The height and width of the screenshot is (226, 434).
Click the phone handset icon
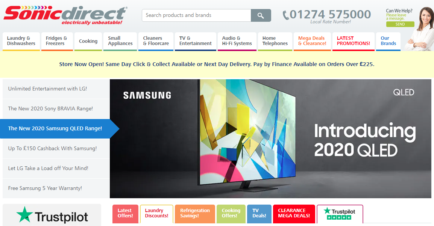286,15
